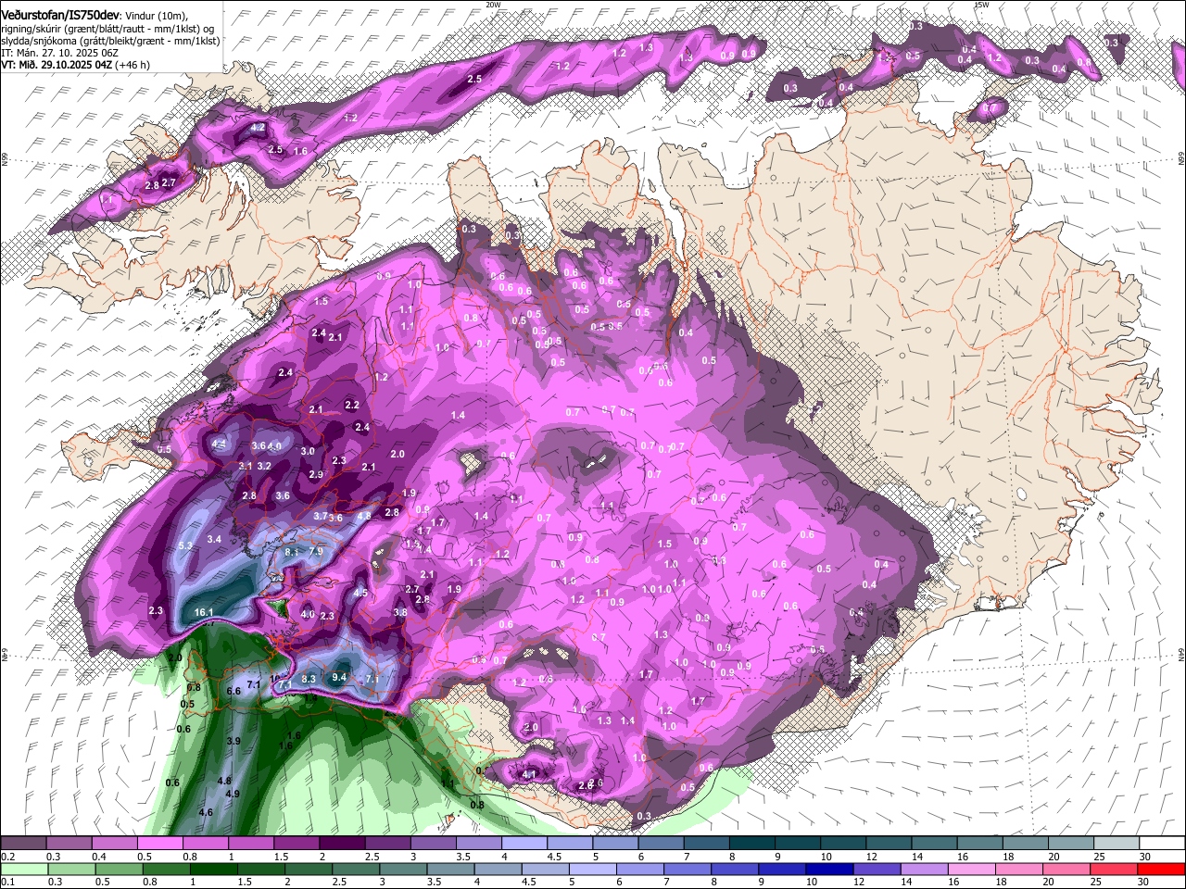Click the 3.8 value label on the map

tap(400, 612)
